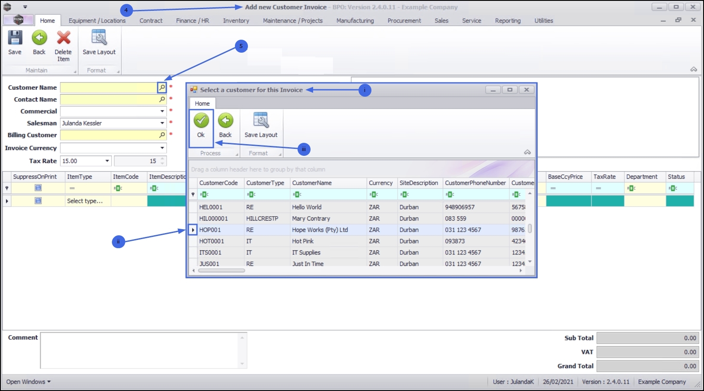Open the Finance / HR menu tab
Viewport: 704px width, 391px height.
click(x=193, y=21)
